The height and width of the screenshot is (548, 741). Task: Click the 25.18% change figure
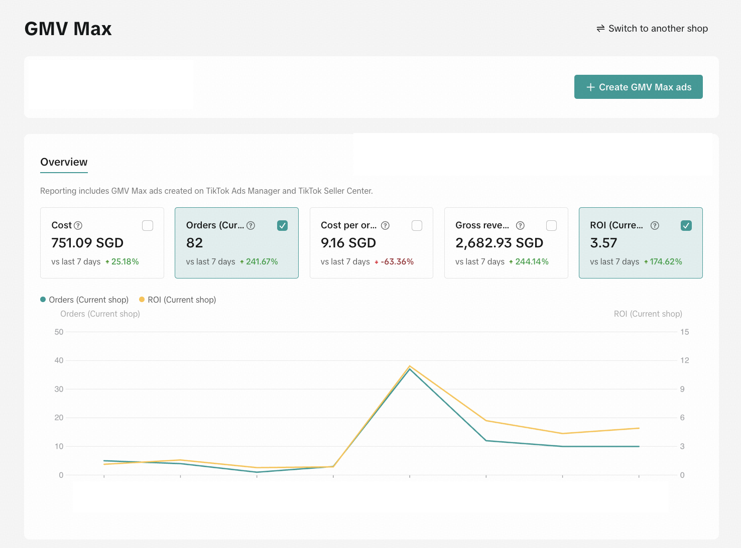coord(125,262)
